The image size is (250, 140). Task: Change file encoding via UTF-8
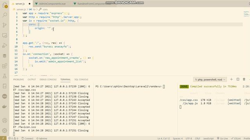(x=189, y=138)
